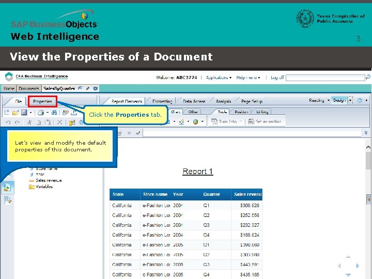Click the formula bar cancel X icon
Screen dimensions: 372x279
[x=129, y=133]
